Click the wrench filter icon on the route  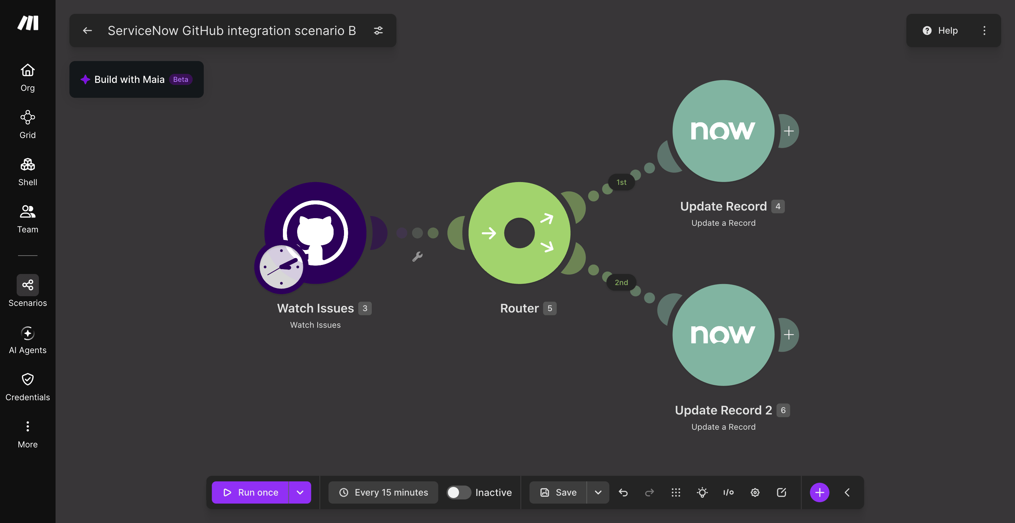pyautogui.click(x=417, y=257)
